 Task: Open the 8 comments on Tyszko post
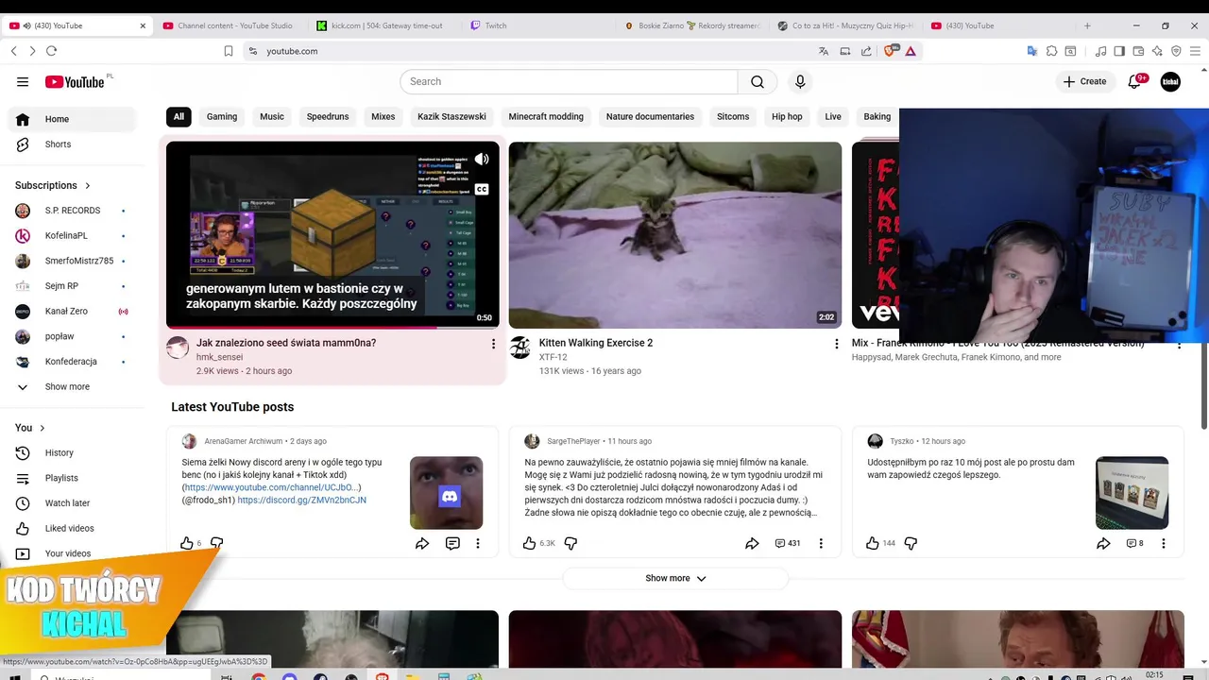(x=1134, y=543)
